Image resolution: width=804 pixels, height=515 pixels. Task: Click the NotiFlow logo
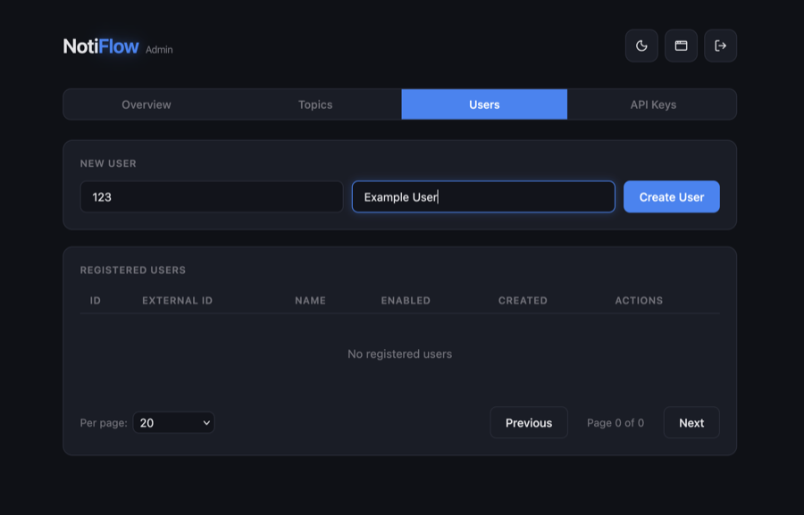pyautogui.click(x=101, y=46)
